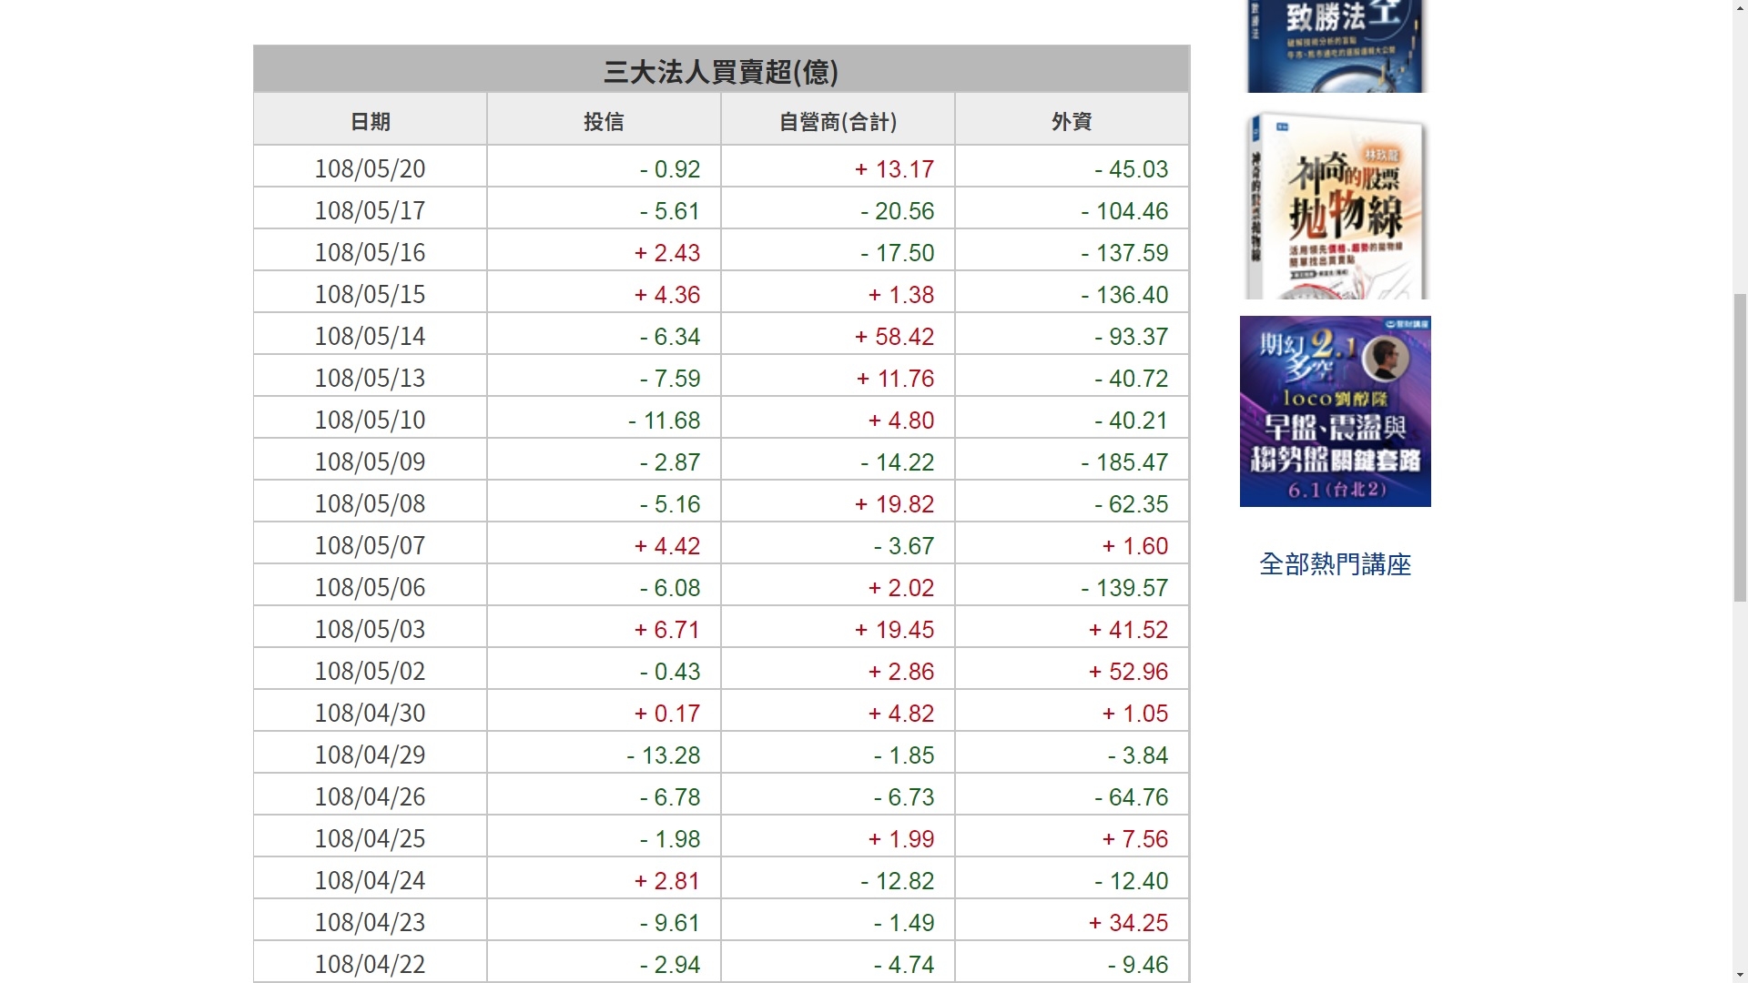
Task: Click date cell 108/05/15
Action: pyautogui.click(x=370, y=294)
